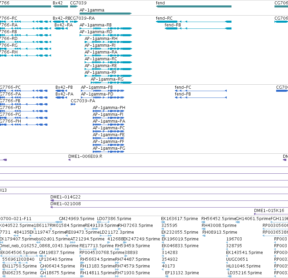Select EST EK163617.5prime

tap(179, 219)
